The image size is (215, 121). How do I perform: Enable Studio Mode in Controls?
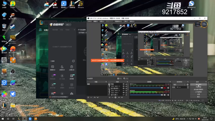point(198,92)
